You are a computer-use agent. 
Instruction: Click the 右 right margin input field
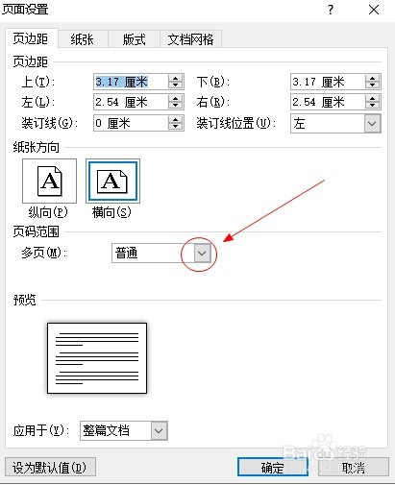(x=328, y=102)
